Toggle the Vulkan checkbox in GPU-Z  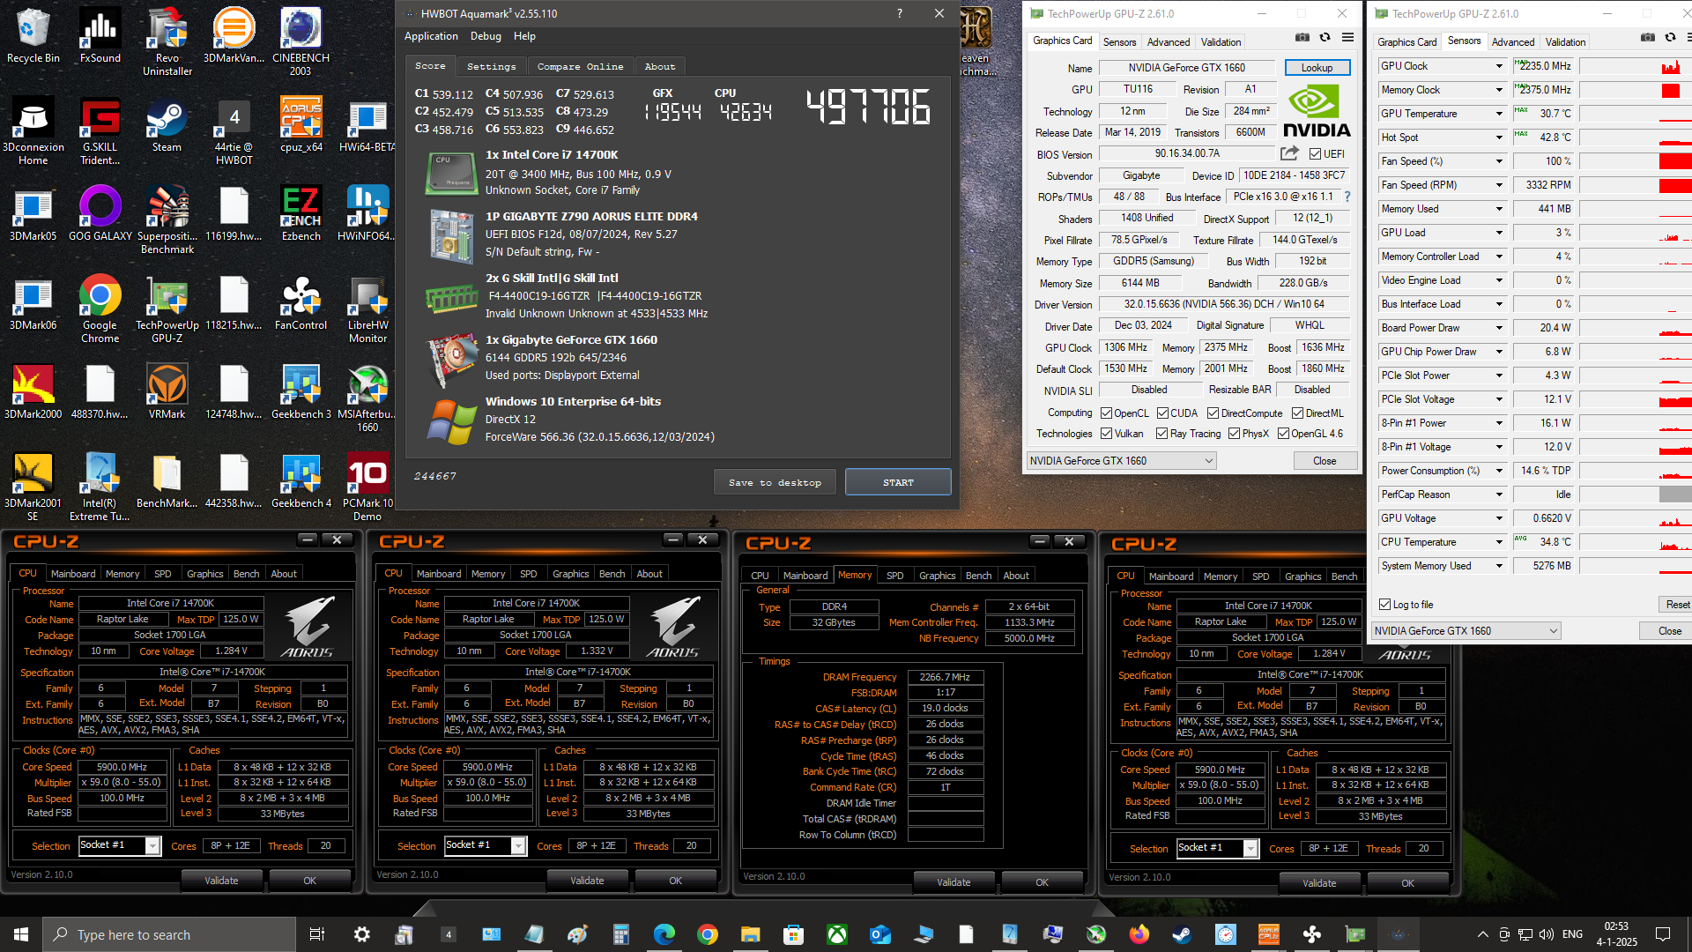pyautogui.click(x=1106, y=434)
